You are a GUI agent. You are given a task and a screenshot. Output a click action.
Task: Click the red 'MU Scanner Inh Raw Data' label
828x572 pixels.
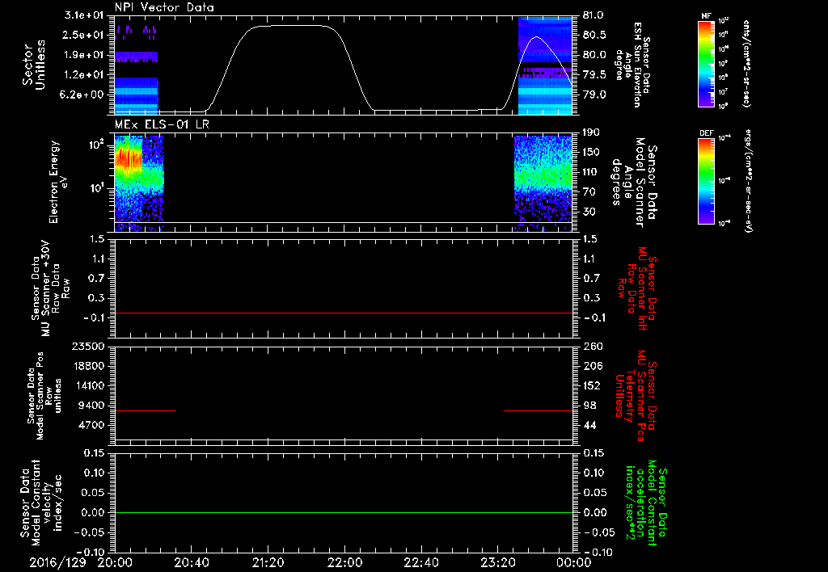[636, 289]
